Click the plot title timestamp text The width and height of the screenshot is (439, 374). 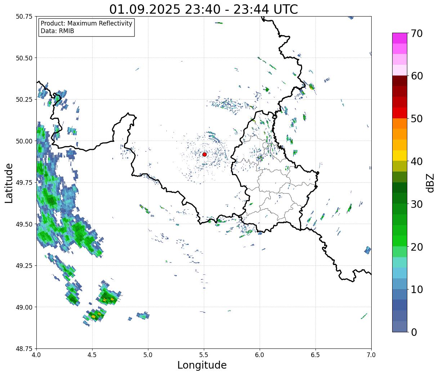pyautogui.click(x=203, y=9)
